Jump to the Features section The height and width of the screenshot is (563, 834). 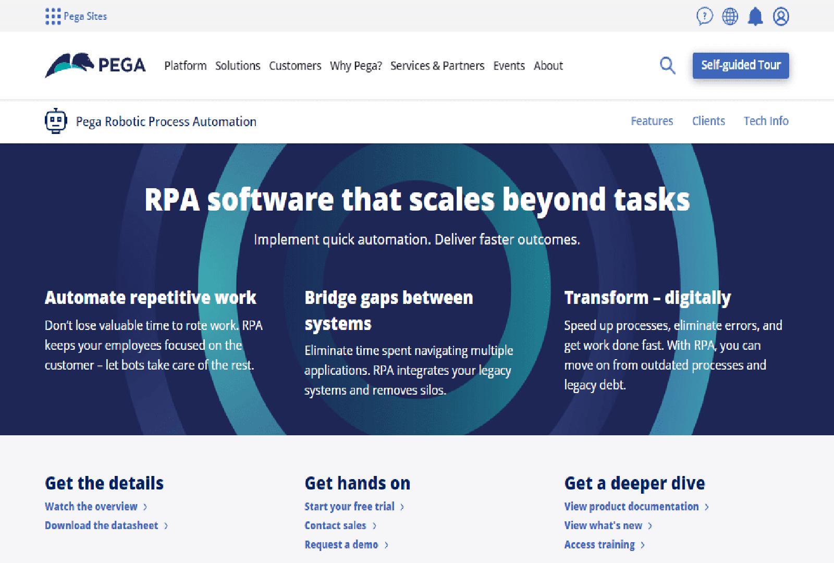[652, 121]
